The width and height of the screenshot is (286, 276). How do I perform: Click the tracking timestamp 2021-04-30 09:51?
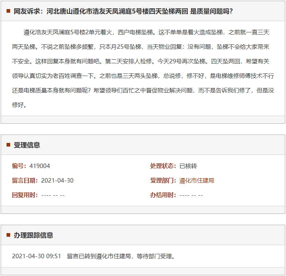pos(36,256)
